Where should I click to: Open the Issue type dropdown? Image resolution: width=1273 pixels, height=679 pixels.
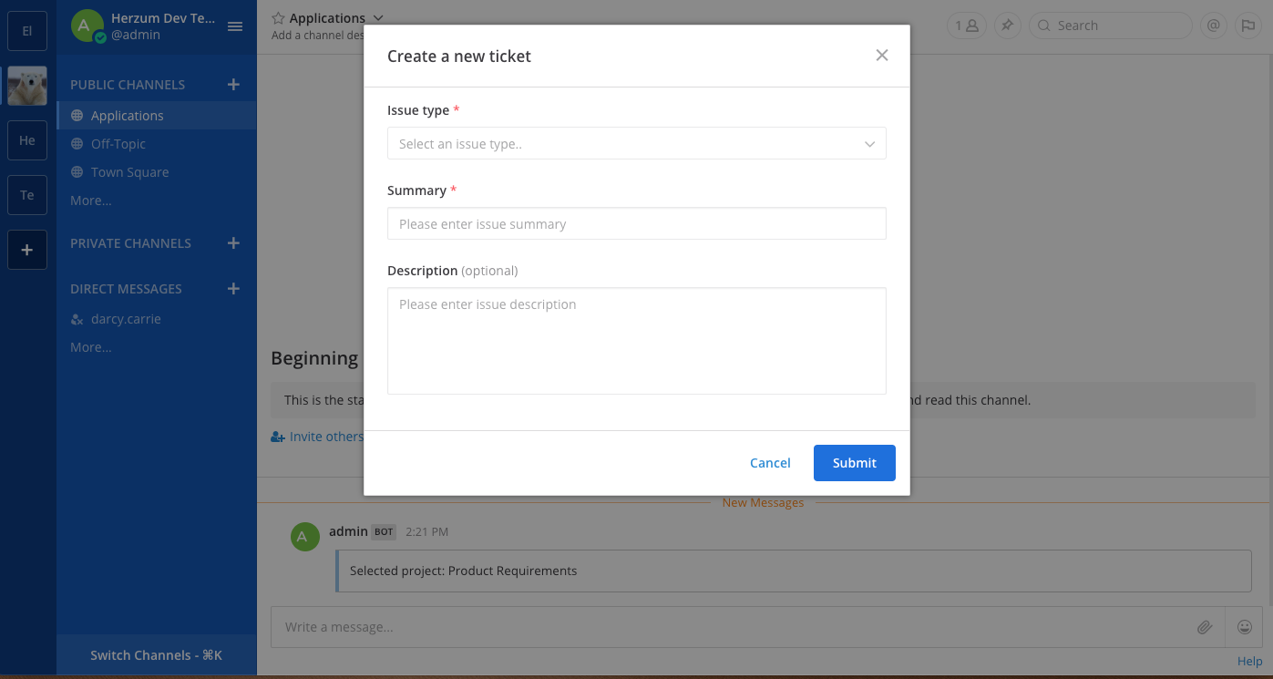tap(636, 144)
